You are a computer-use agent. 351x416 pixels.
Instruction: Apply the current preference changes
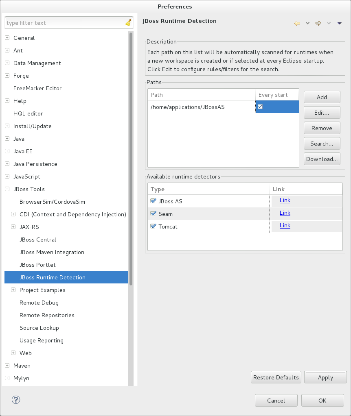325,377
